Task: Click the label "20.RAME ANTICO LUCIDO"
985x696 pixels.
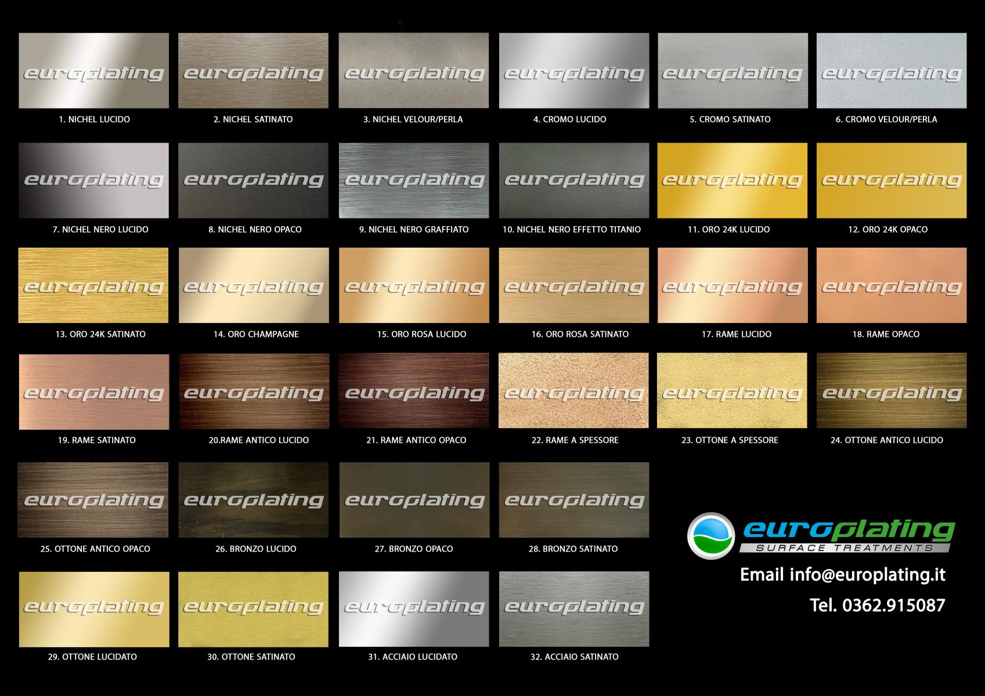Action: tap(258, 440)
